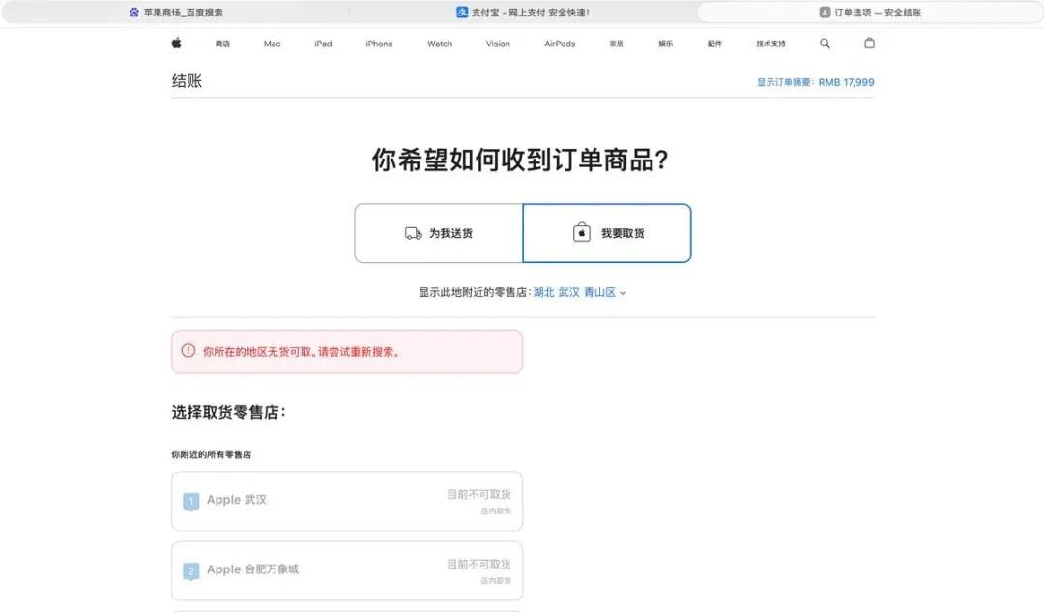
Task: Select Apple 武汉 store card
Action: click(347, 501)
